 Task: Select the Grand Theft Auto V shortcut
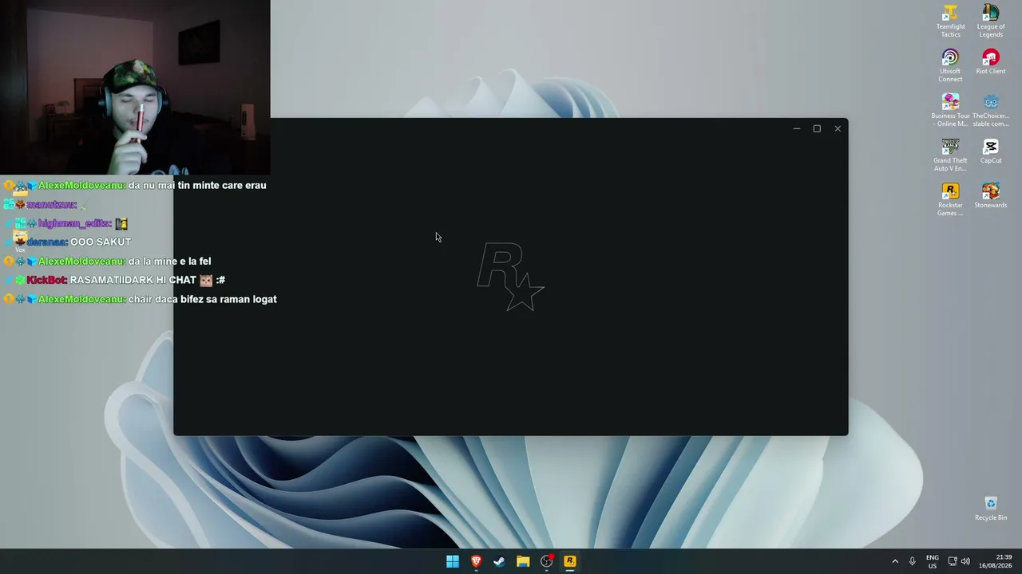(950, 155)
